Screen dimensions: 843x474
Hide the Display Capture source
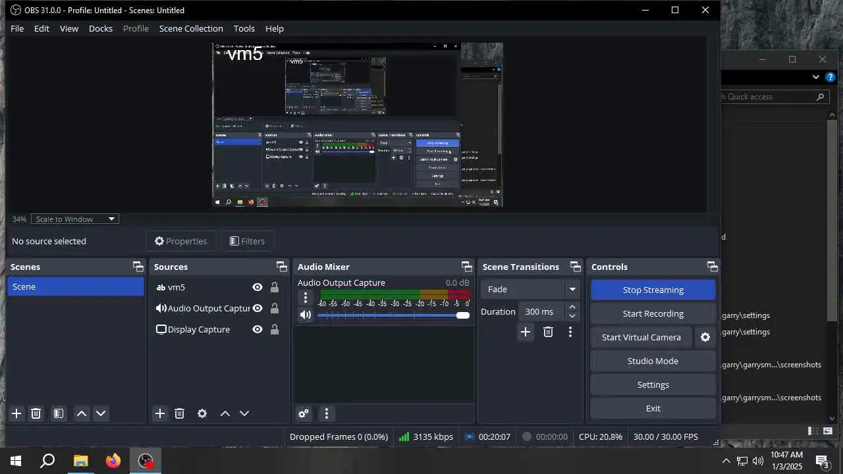tap(258, 329)
